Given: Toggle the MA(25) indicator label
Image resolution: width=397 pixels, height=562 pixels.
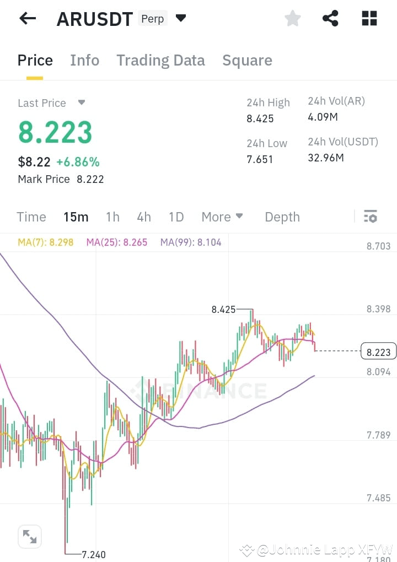Looking at the screenshot, I should pos(116,242).
